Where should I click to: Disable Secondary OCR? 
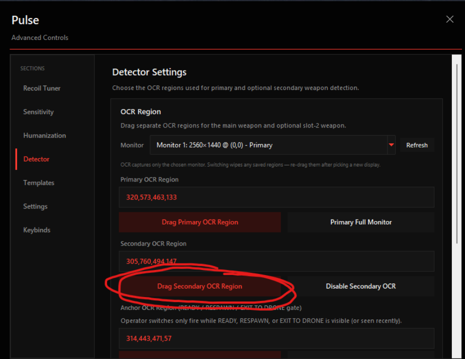click(x=361, y=286)
